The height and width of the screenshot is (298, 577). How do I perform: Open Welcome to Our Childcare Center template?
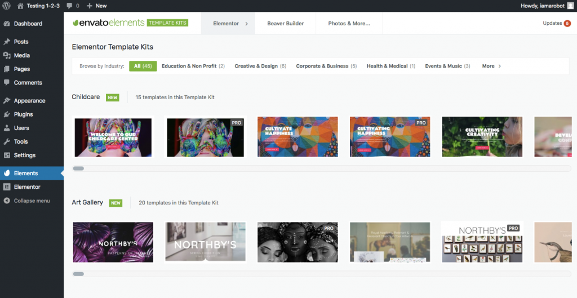point(113,137)
